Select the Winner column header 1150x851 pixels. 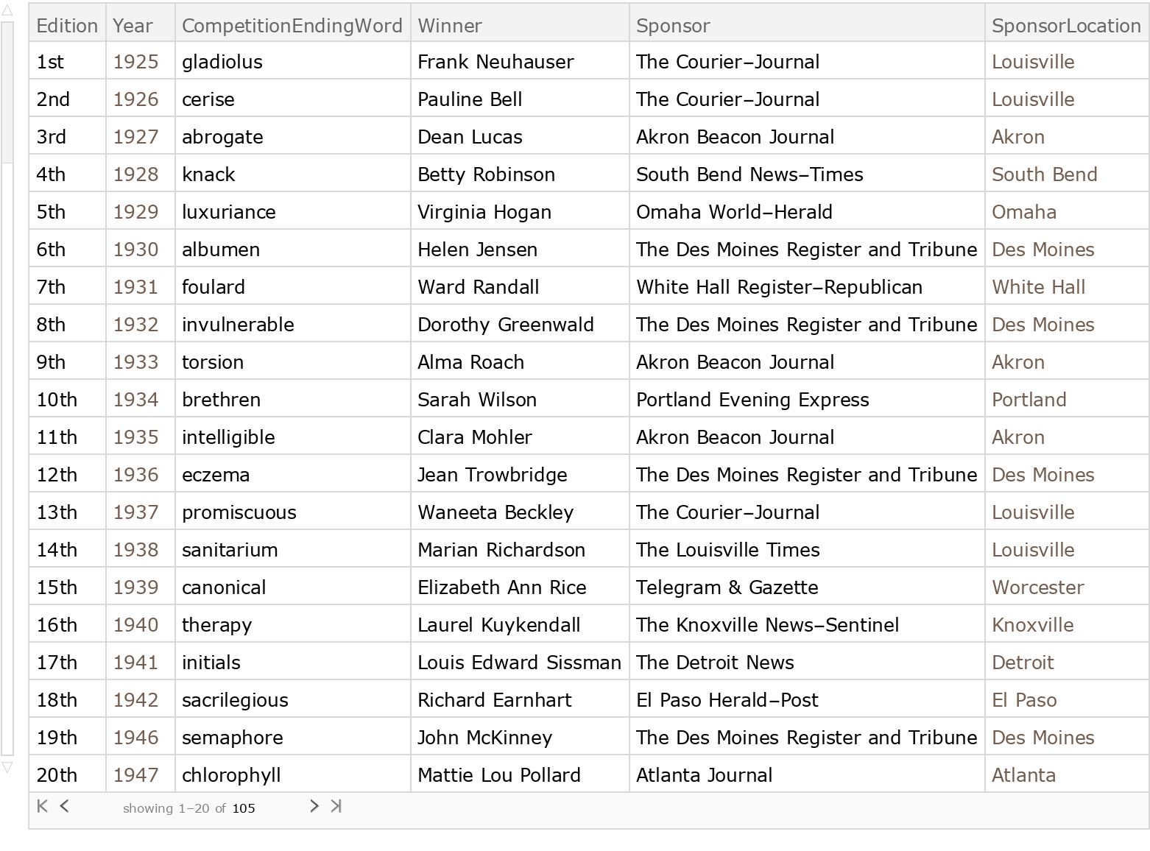[449, 26]
